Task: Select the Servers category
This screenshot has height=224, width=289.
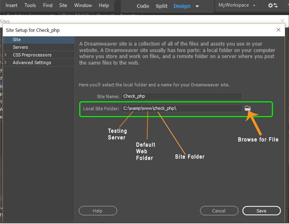Action: coord(20,47)
